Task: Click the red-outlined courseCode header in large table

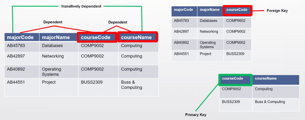Action: click(x=97, y=37)
